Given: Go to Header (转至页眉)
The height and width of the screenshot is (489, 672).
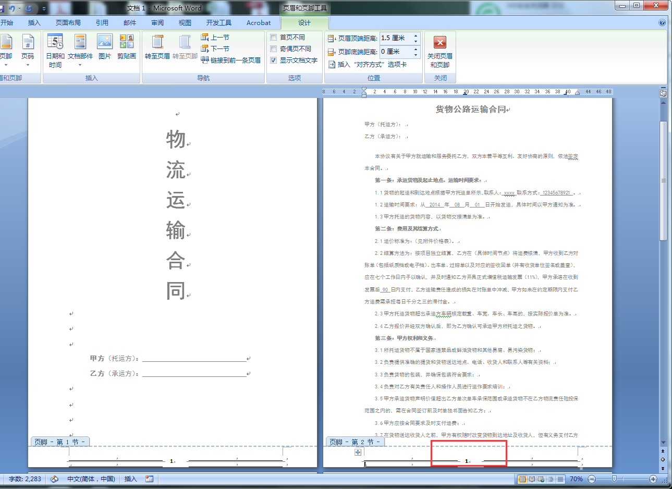Looking at the screenshot, I should 157,47.
